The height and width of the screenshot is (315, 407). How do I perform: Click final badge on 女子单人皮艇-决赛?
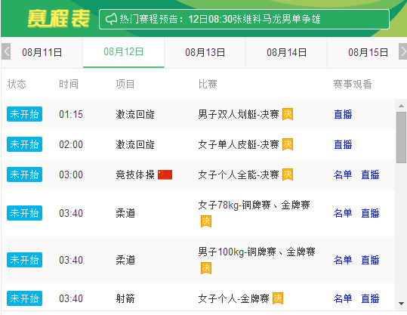pyautogui.click(x=288, y=144)
